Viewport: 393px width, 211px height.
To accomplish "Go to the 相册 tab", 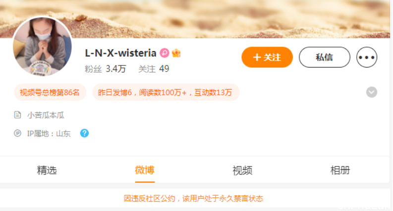I will point(340,170).
